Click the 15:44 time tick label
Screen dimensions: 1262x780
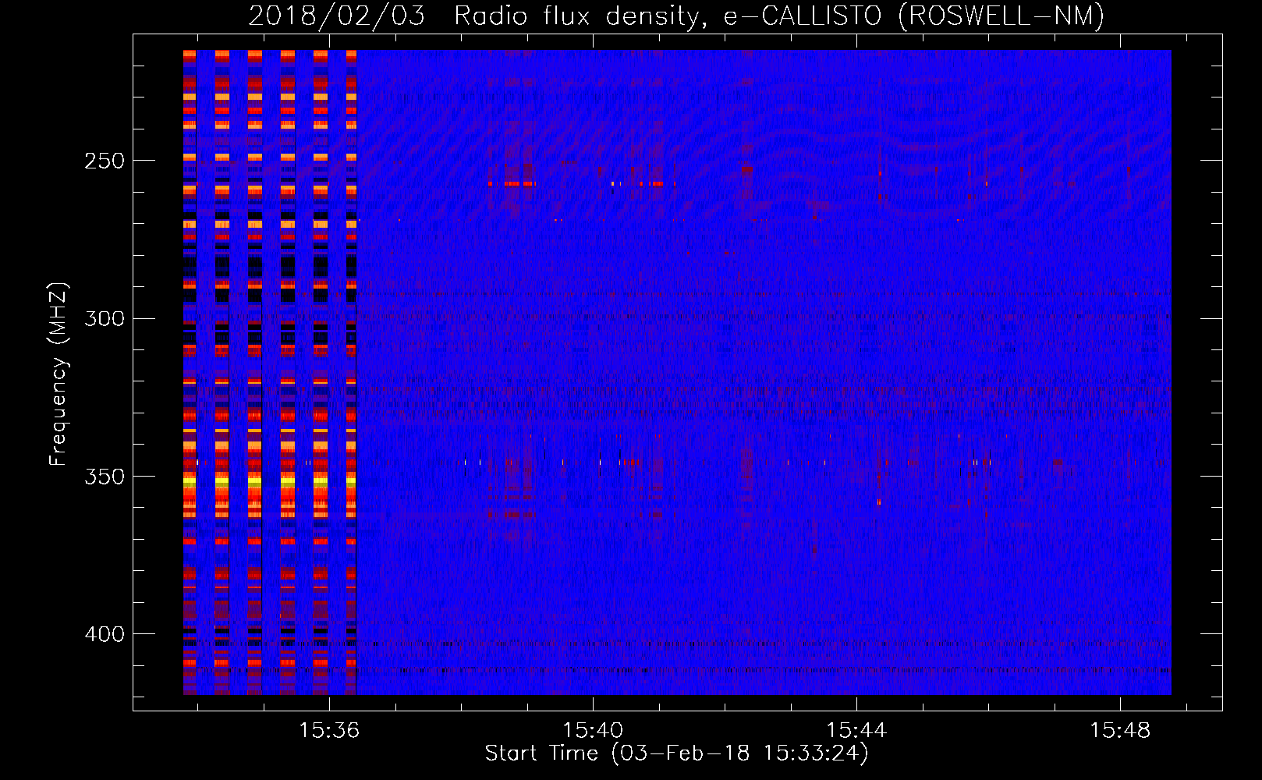(856, 731)
